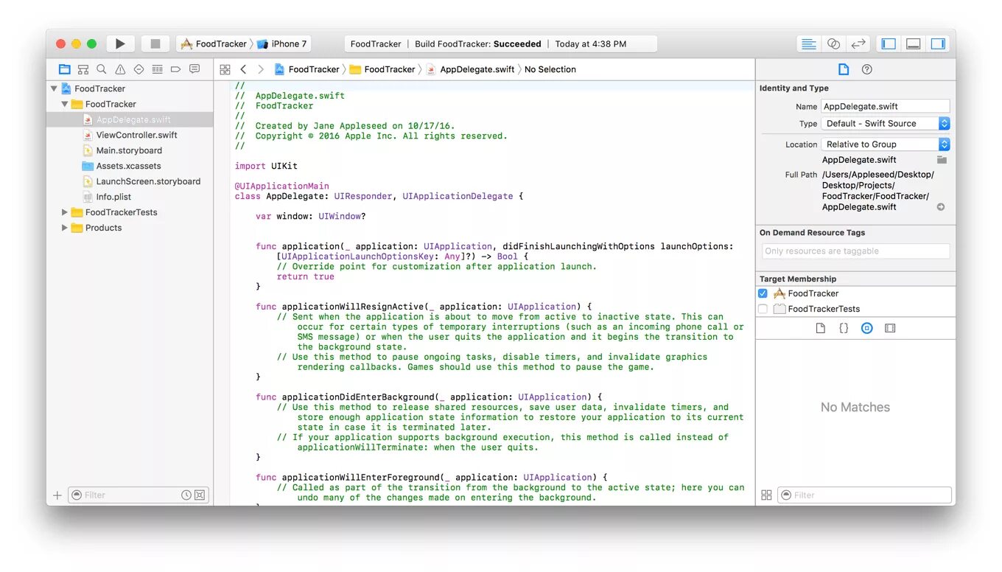Select AppDelegate.swift in jump bar

point(469,69)
